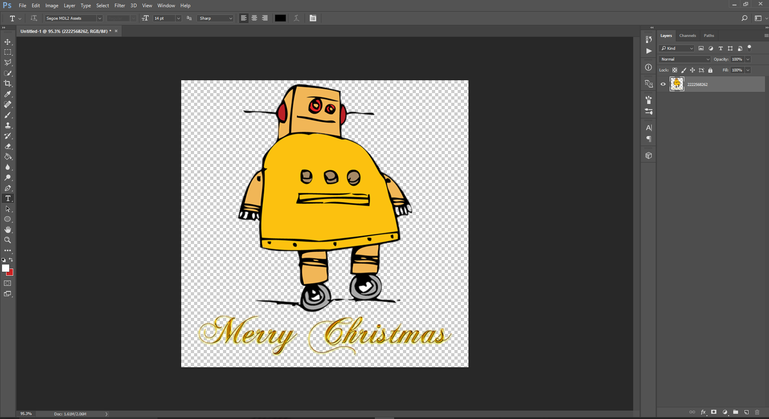Switch to the Paths tab
The height and width of the screenshot is (419, 769).
click(x=709, y=35)
